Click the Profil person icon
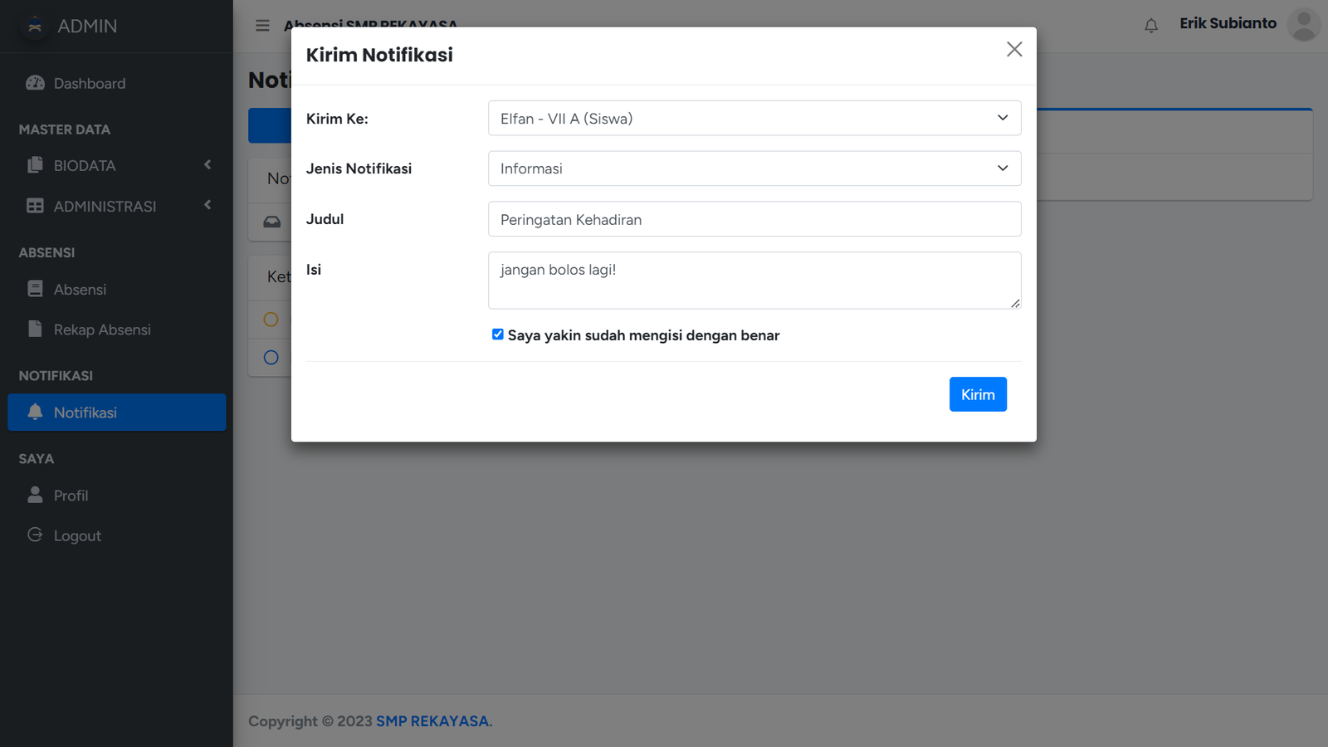 [35, 496]
